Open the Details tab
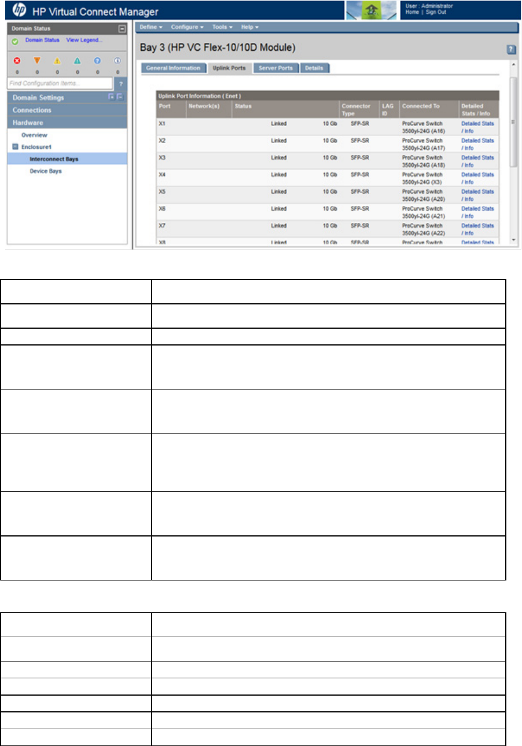The width and height of the screenshot is (522, 746). click(x=315, y=68)
